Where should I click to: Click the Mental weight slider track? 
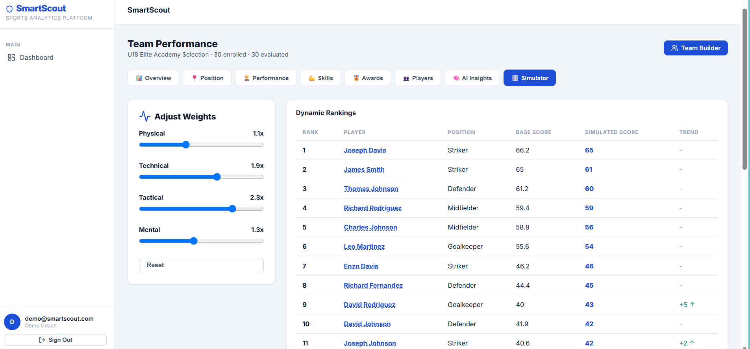point(201,241)
